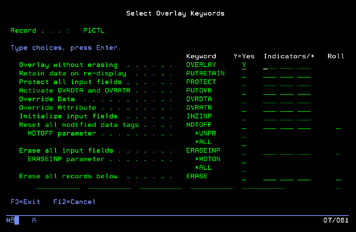Choose the *ALL parameter field under MDTOFF

(244, 142)
